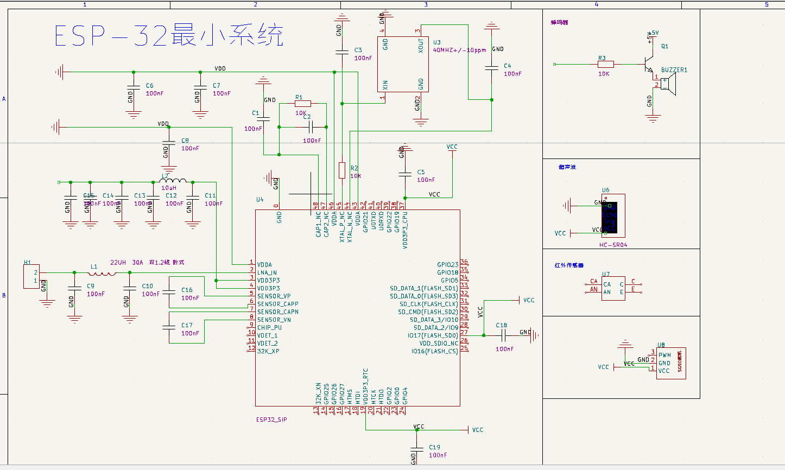Select the Q1 transistor symbol
The width and height of the screenshot is (785, 470).
point(649,64)
